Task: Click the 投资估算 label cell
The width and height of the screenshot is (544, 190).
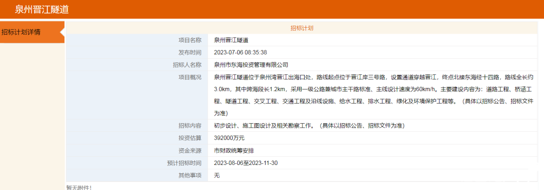Action: pyautogui.click(x=137, y=138)
